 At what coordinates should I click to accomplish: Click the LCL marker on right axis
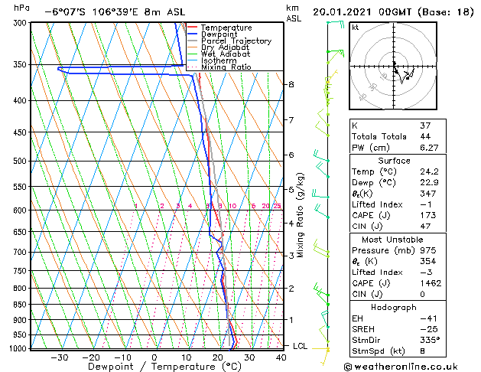[x=300, y=346]
